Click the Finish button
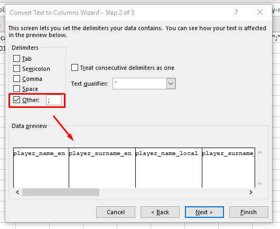This screenshot has width=280, height=229. pyautogui.click(x=249, y=212)
